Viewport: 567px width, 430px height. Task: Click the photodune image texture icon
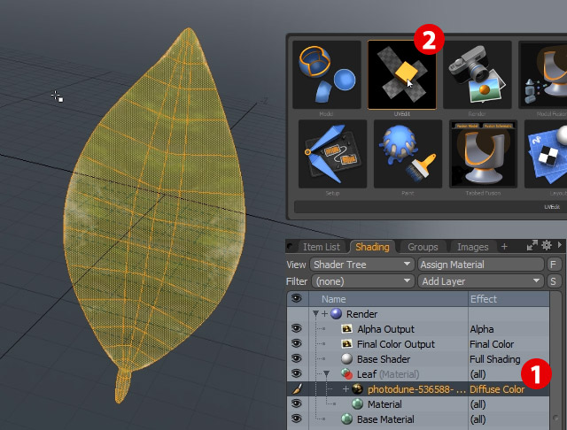coord(357,389)
